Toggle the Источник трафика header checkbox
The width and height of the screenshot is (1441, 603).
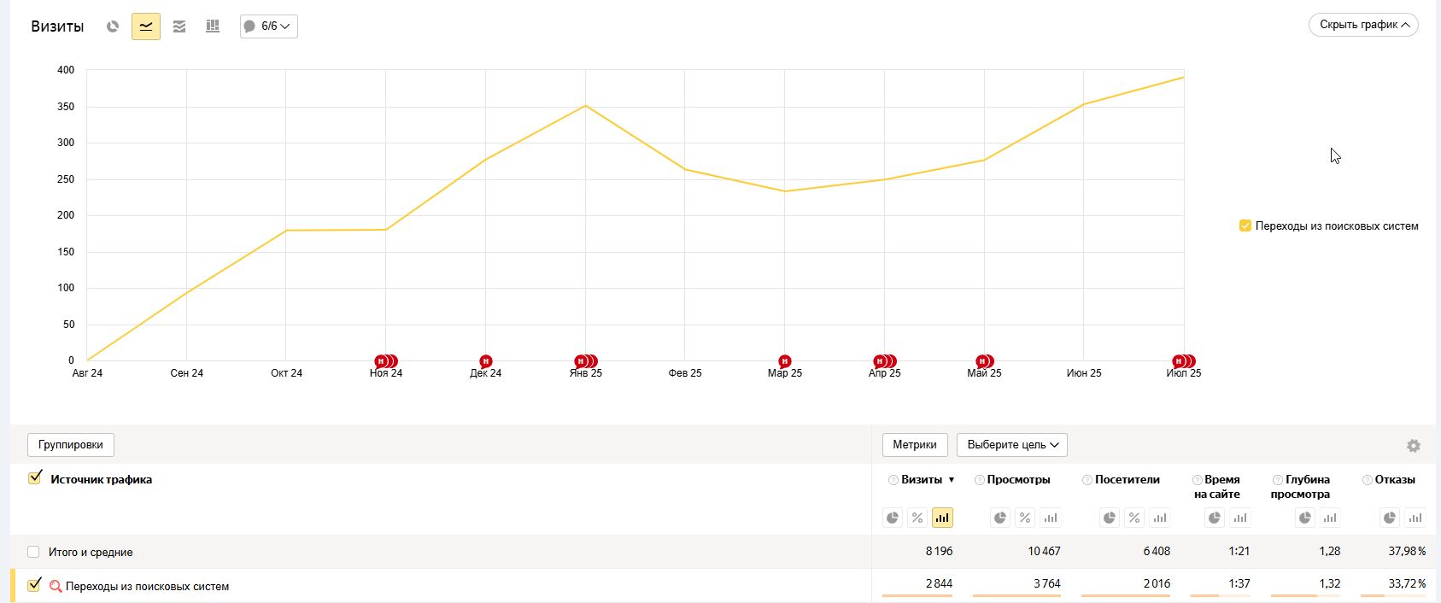[x=35, y=478]
